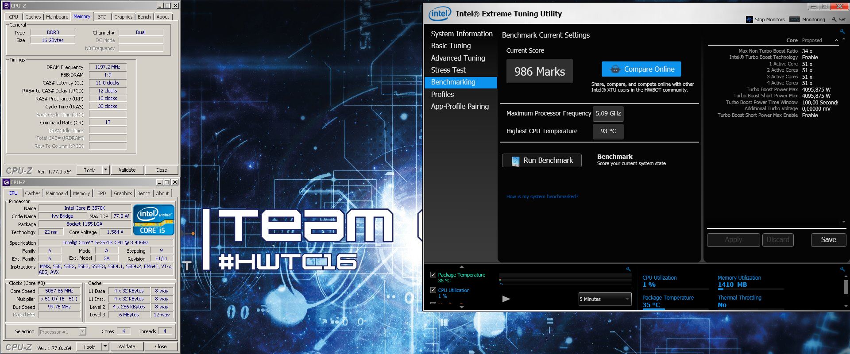Open the 5 Minutes time range dropdown
Image resolution: width=850 pixels, height=354 pixels.
coord(605,299)
